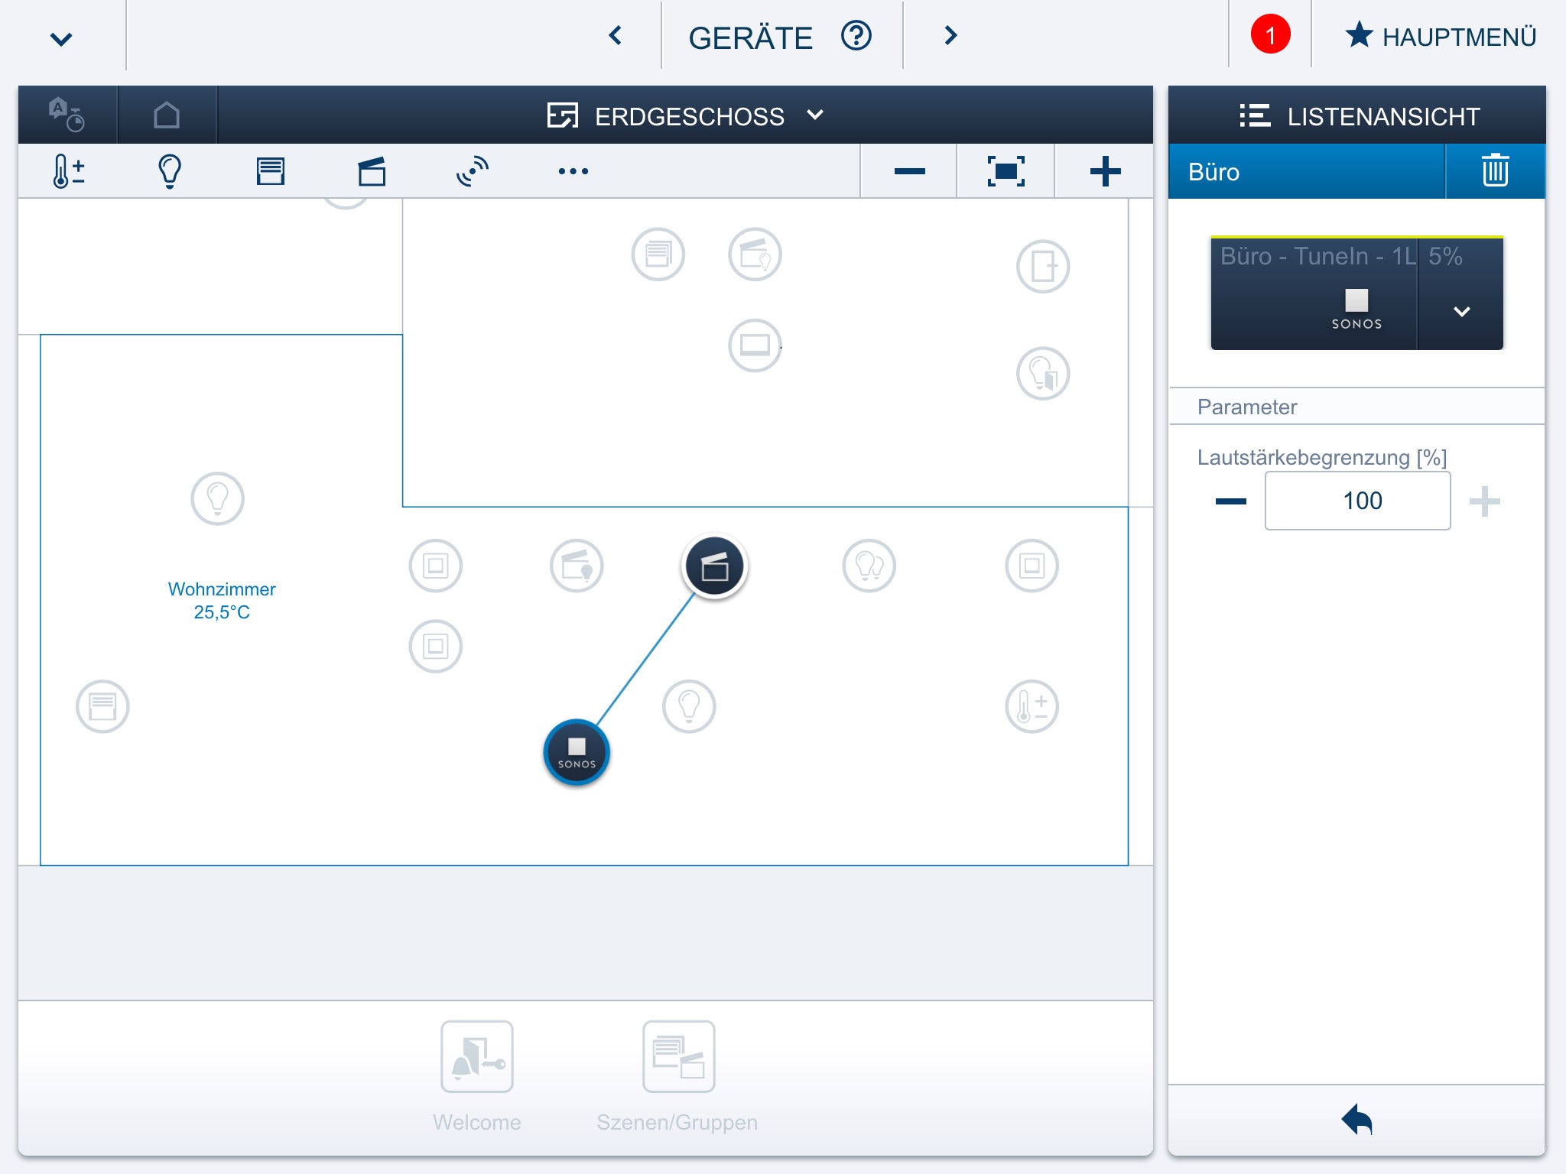The width and height of the screenshot is (1566, 1174).
Task: Open more categories three-dots
Action: click(x=573, y=171)
